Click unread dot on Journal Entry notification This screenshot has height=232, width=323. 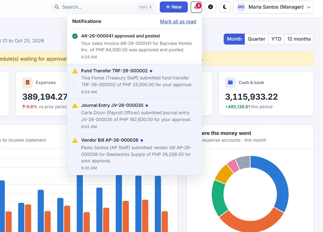tap(147, 105)
